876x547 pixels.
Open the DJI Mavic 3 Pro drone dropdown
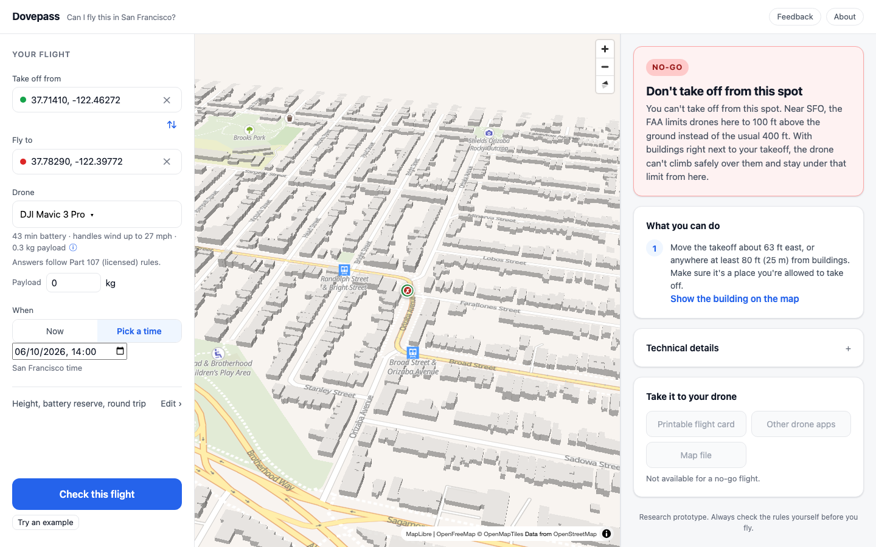[97, 215]
